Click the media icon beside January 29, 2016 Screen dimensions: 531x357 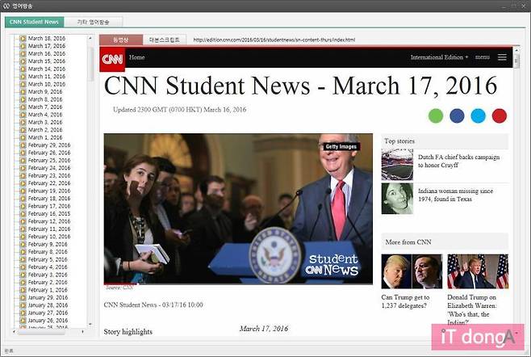[23, 298]
